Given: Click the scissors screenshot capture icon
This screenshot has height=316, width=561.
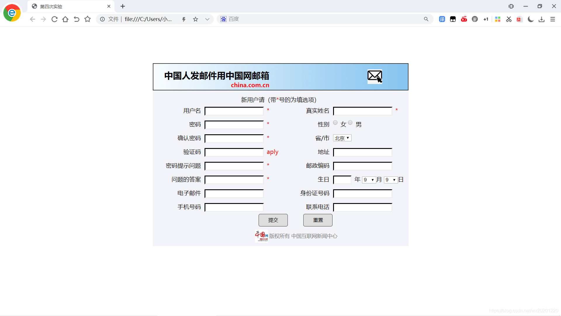Looking at the screenshot, I should click(509, 19).
